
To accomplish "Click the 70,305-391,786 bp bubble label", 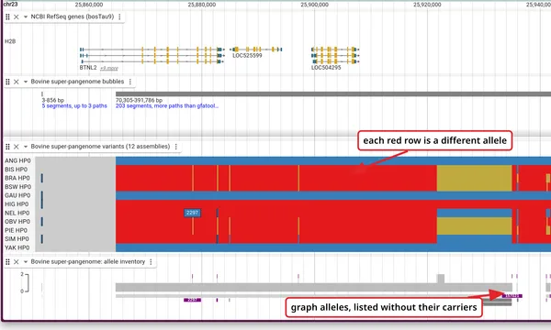I will 139,100.
